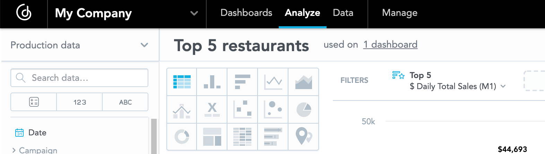Image resolution: width=545 pixels, height=154 pixels.
Task: Choose the Donut chart visualization
Action: [182, 137]
